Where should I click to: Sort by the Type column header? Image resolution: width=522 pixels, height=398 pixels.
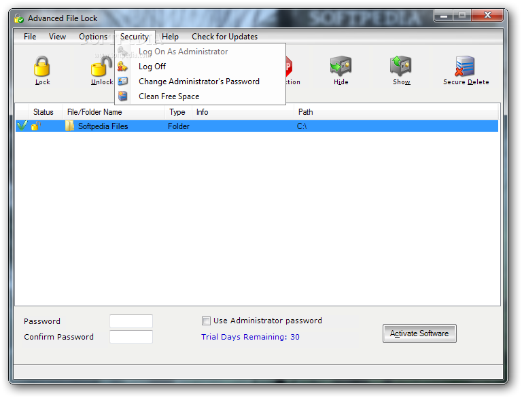pyautogui.click(x=179, y=112)
